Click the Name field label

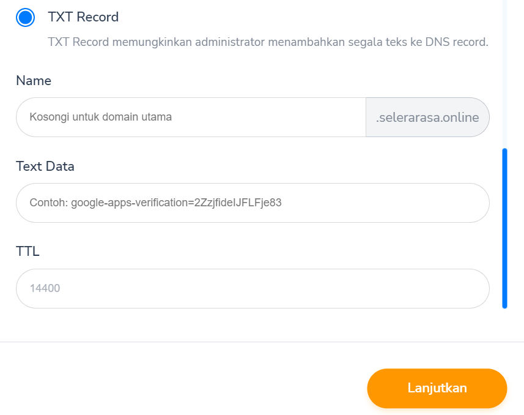34,81
